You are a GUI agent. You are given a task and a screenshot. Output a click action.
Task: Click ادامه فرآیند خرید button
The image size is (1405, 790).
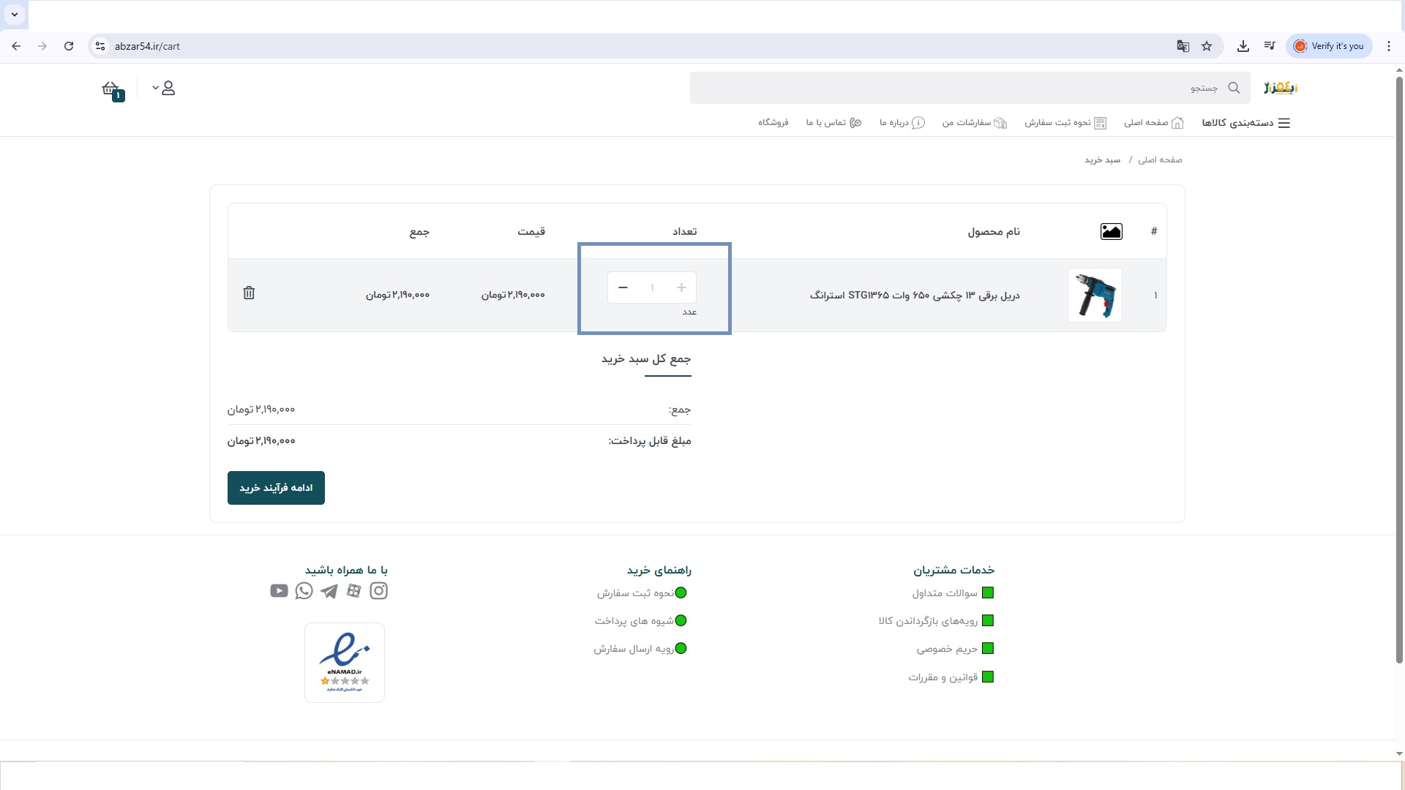pos(276,488)
